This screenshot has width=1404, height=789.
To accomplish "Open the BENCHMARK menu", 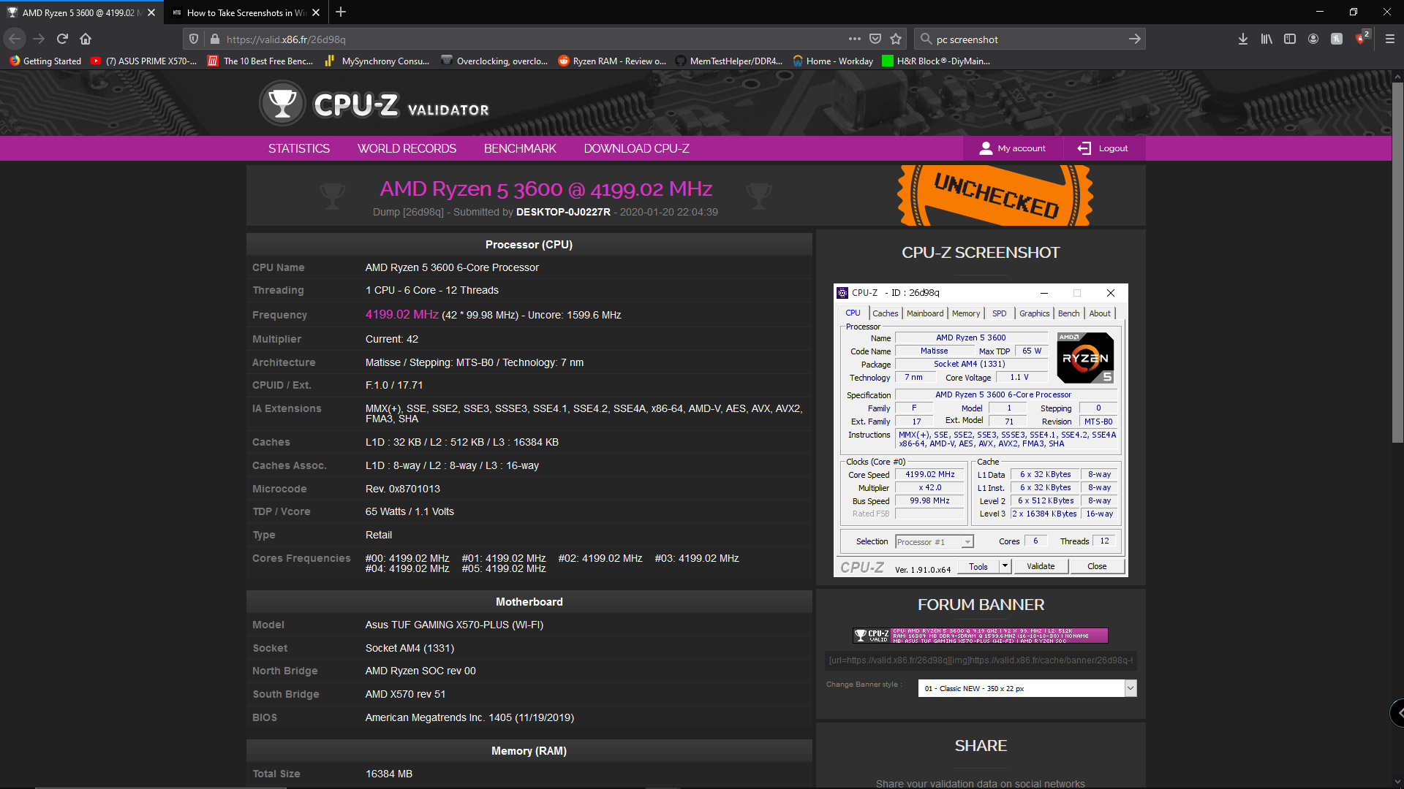I will click(520, 148).
